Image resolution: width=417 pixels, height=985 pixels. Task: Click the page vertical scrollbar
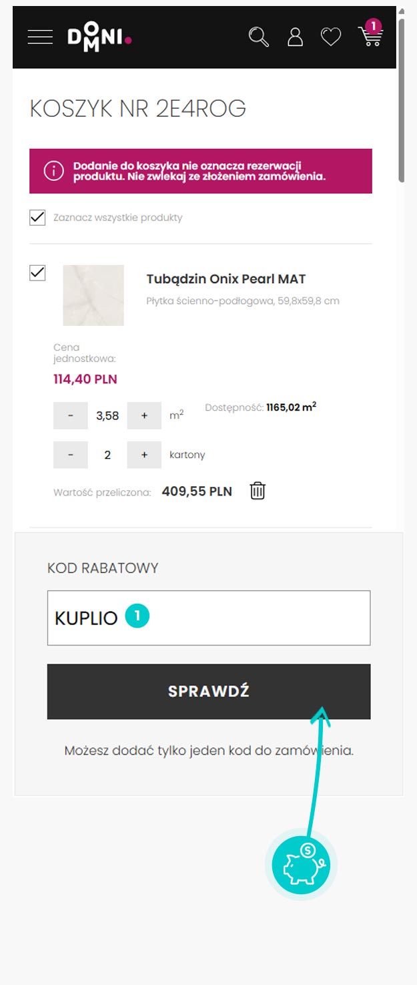click(401, 100)
